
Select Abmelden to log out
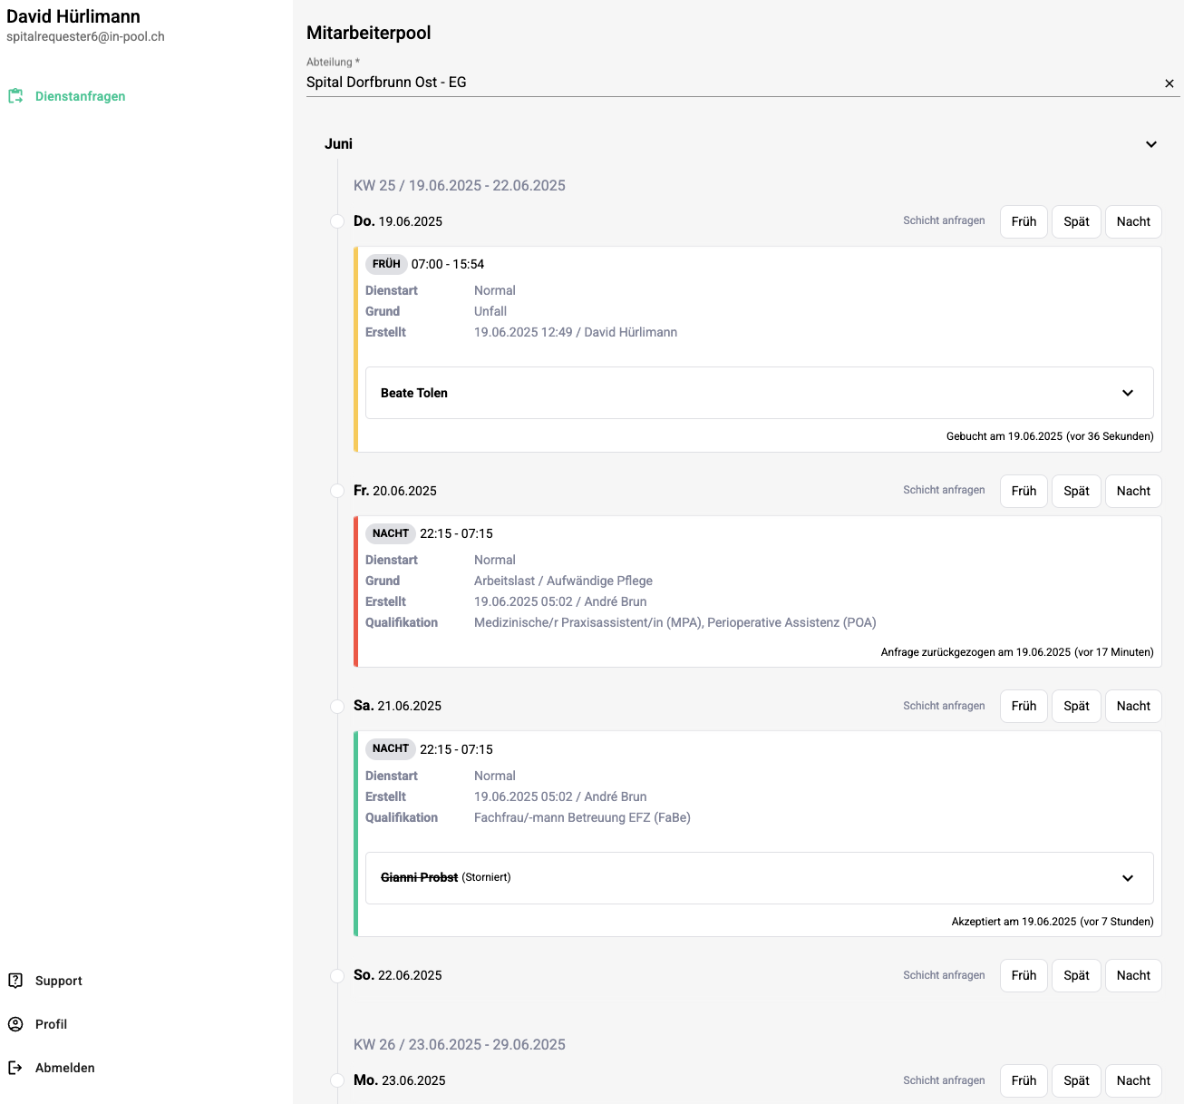(64, 1068)
